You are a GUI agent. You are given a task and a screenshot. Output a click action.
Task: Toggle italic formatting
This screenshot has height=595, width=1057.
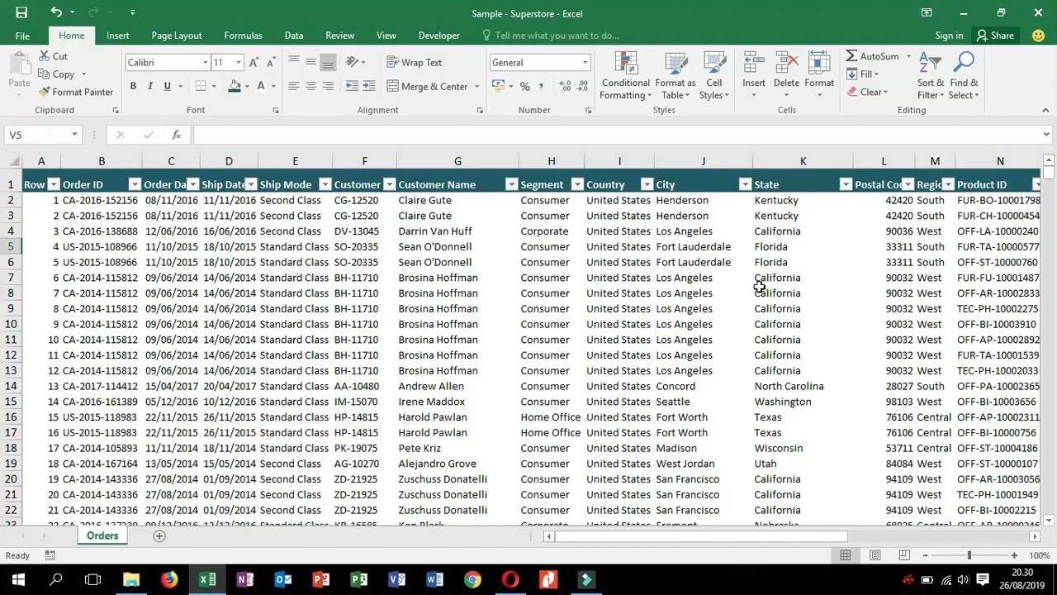pos(149,86)
